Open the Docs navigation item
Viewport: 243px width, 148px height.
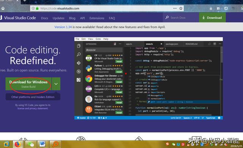point(44,18)
